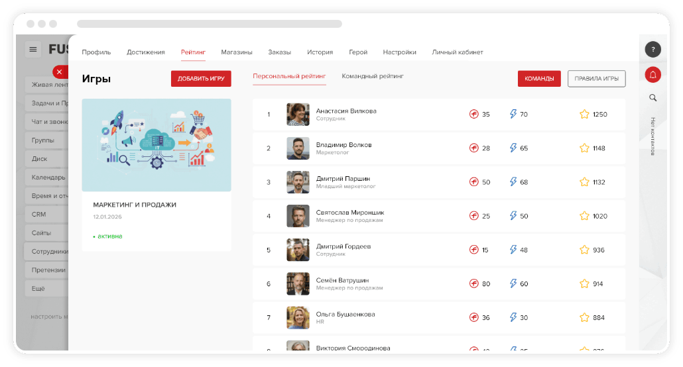Open the Магазины tab

(237, 52)
